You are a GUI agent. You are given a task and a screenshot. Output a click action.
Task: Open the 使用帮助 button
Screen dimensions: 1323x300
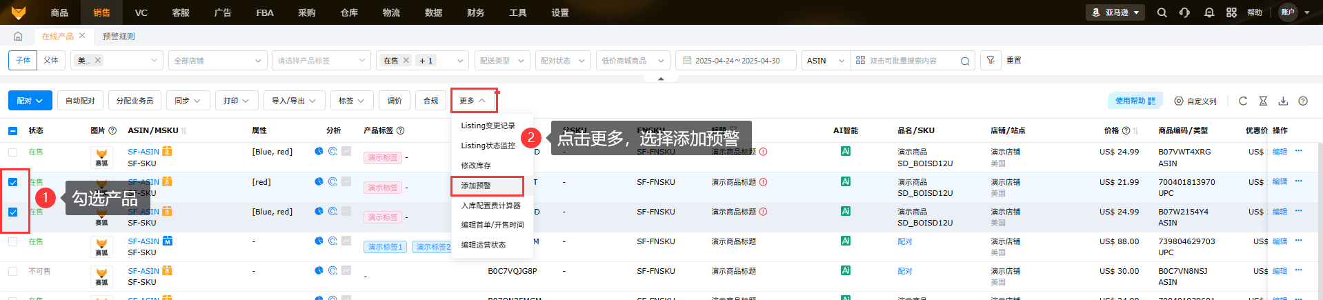(1135, 101)
